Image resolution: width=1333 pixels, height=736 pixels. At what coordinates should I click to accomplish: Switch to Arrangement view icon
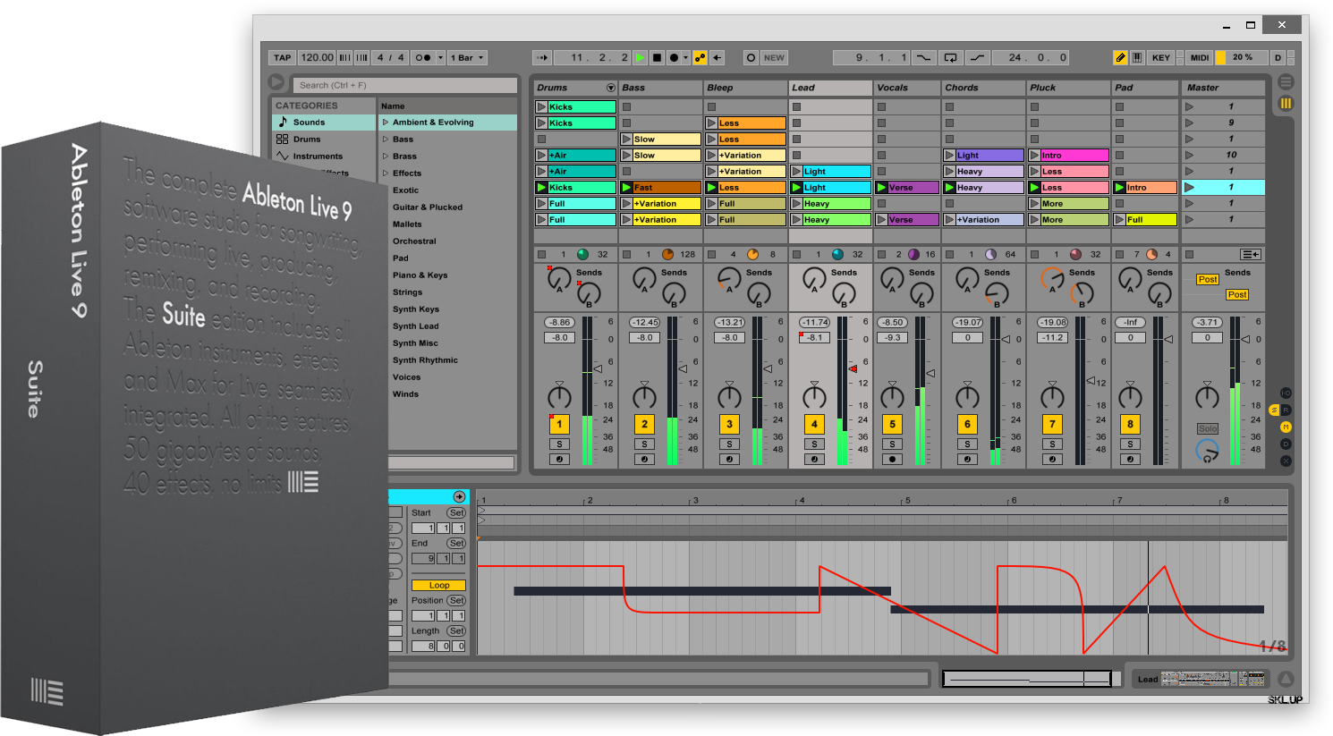[x=1286, y=82]
